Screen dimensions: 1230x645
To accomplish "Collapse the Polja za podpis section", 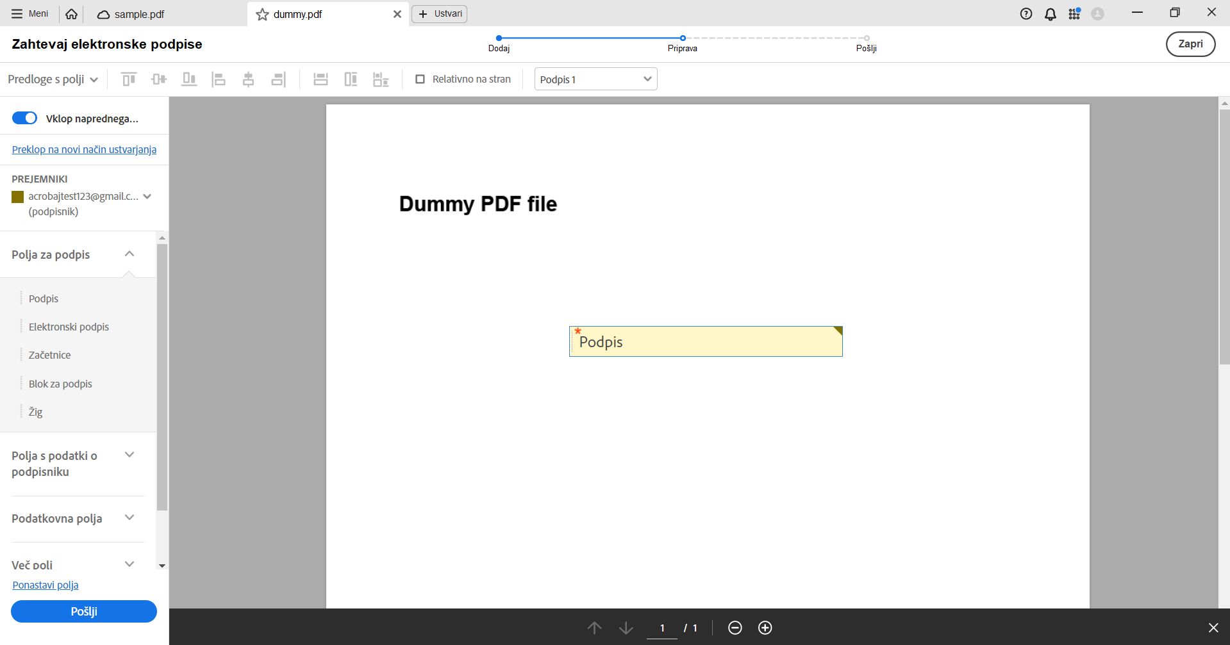I will (129, 254).
